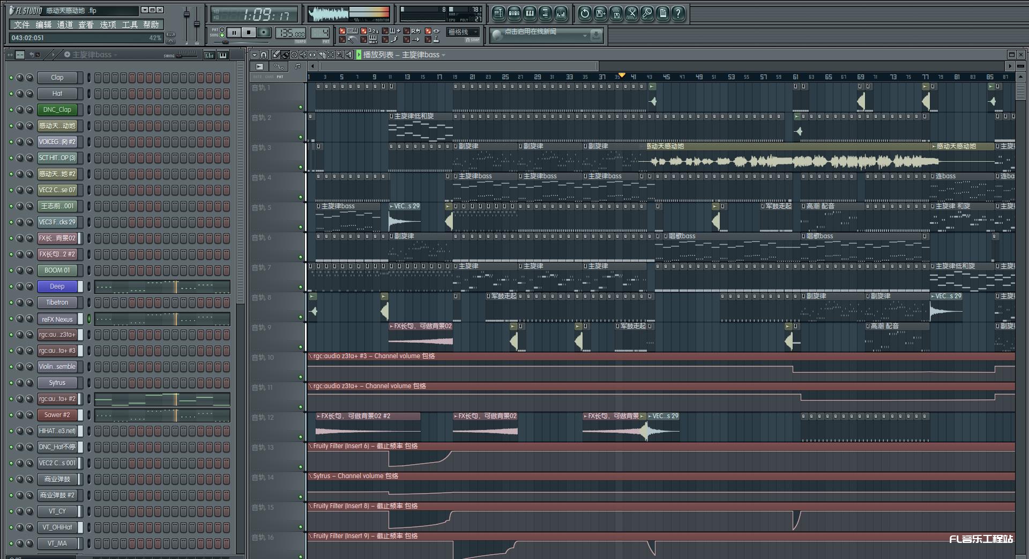Toggle the metronome switch
This screenshot has width=1029, height=559.
click(342, 40)
